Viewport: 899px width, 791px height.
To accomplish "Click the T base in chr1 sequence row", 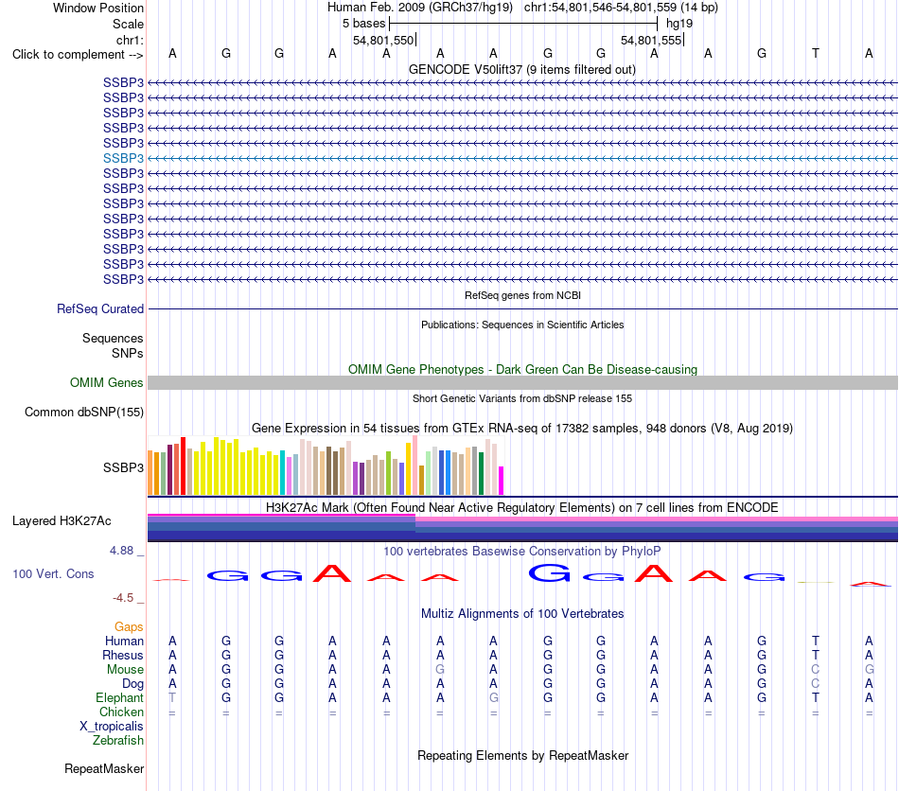I will (816, 53).
